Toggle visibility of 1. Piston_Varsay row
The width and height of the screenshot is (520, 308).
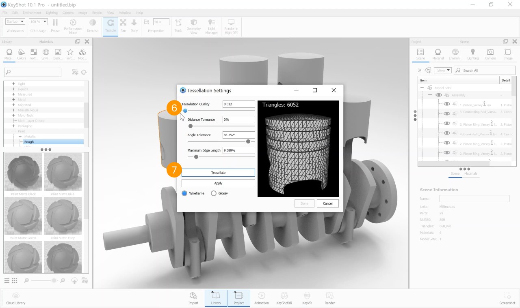pos(447,104)
